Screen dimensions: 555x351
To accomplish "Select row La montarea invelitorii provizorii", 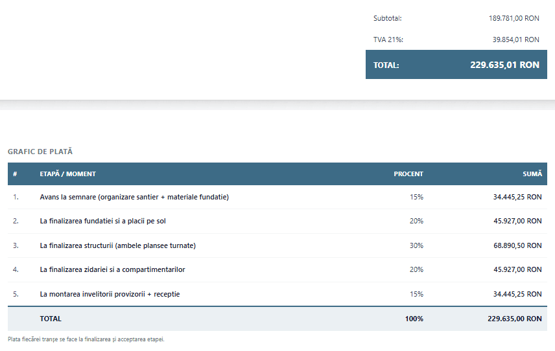I will pos(277,294).
